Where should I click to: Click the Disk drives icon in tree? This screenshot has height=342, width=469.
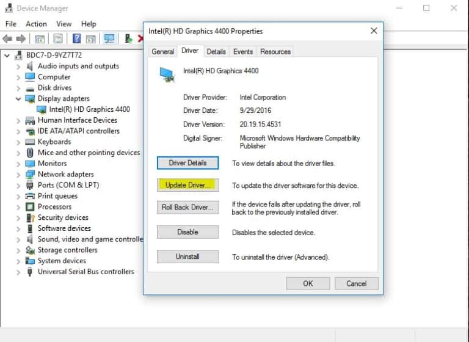30,89
